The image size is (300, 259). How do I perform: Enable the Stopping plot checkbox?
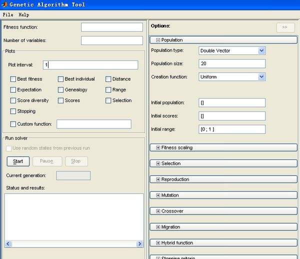13,111
